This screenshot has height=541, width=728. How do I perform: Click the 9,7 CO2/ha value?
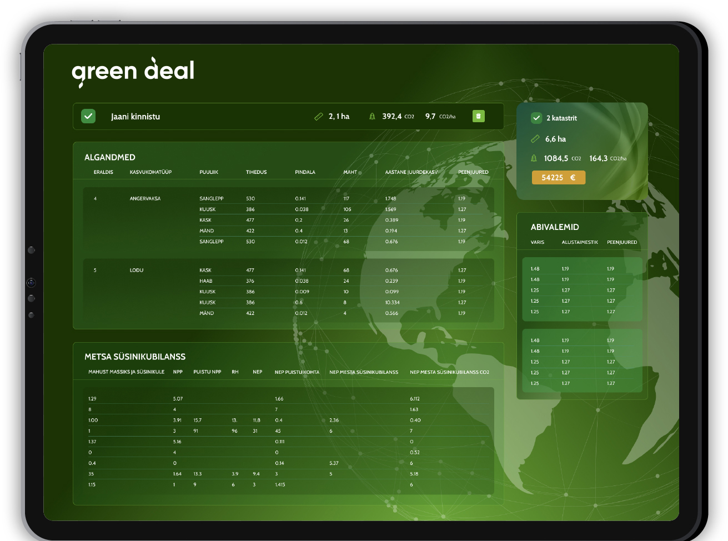pos(440,116)
